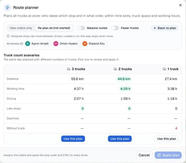Click the Working time row label
The height and width of the screenshot is (163, 186).
(x=15, y=89)
